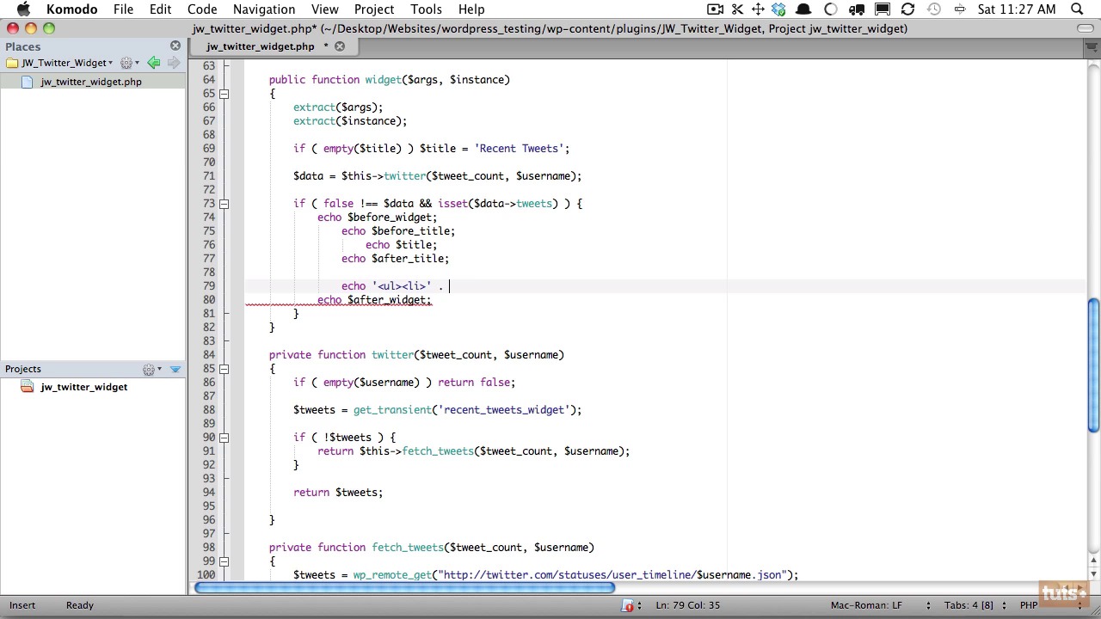The image size is (1101, 619).
Task: Close the jw_twitter_widget.php editor tab
Action: (x=340, y=46)
